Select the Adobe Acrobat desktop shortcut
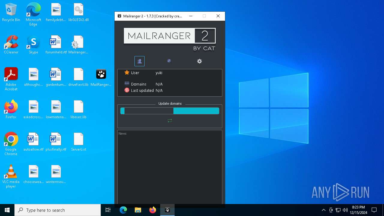The width and height of the screenshot is (384, 216). click(11, 79)
